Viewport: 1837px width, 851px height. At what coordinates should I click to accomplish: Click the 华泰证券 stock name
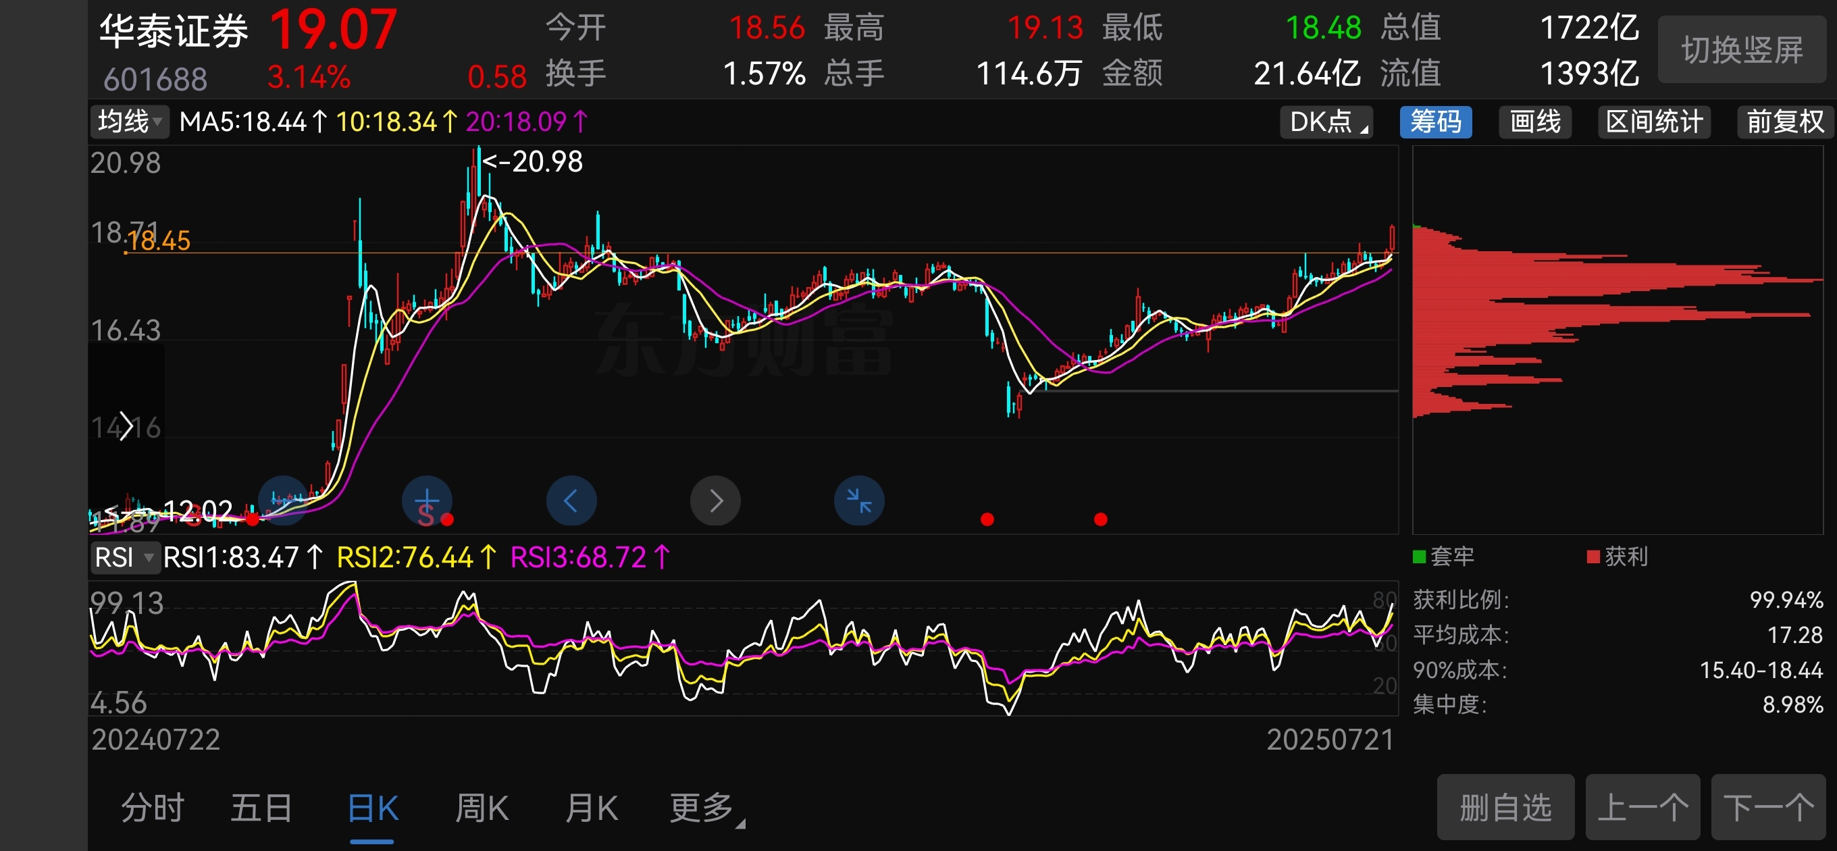[x=174, y=31]
